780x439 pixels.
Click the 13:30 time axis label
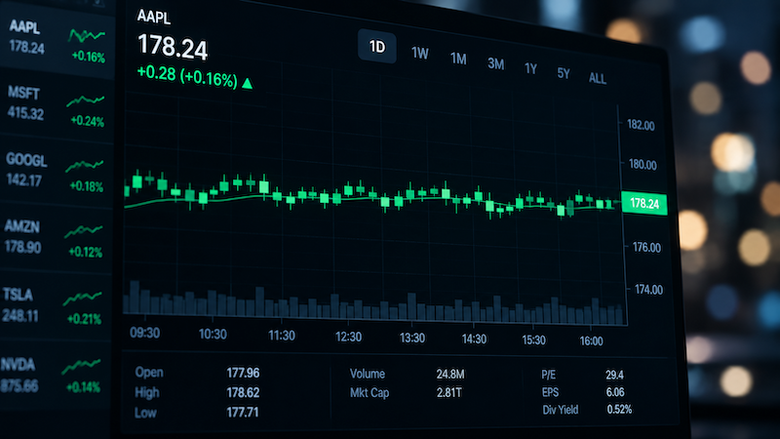point(412,338)
